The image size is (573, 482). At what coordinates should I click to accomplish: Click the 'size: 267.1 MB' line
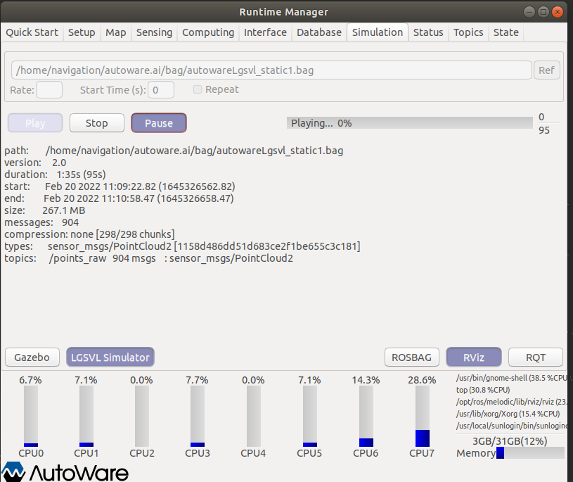pos(44,210)
